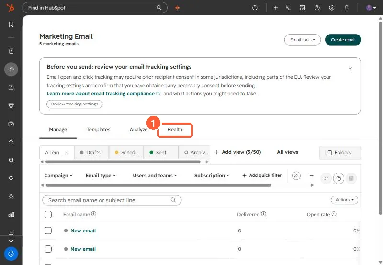Open the Folders button
This screenshot has height=265, width=383.
(340, 152)
